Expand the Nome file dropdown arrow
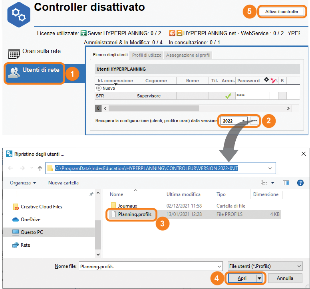This screenshot has height=289, width=310. 219,267
